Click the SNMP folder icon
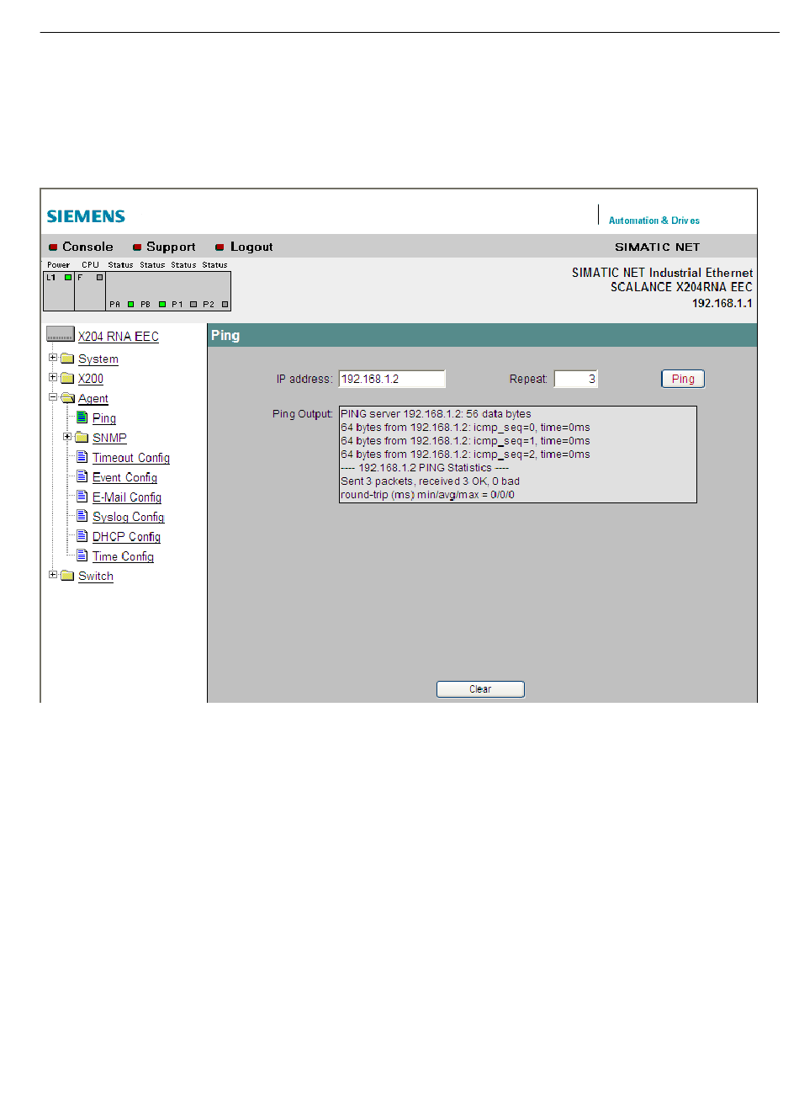 point(82,438)
